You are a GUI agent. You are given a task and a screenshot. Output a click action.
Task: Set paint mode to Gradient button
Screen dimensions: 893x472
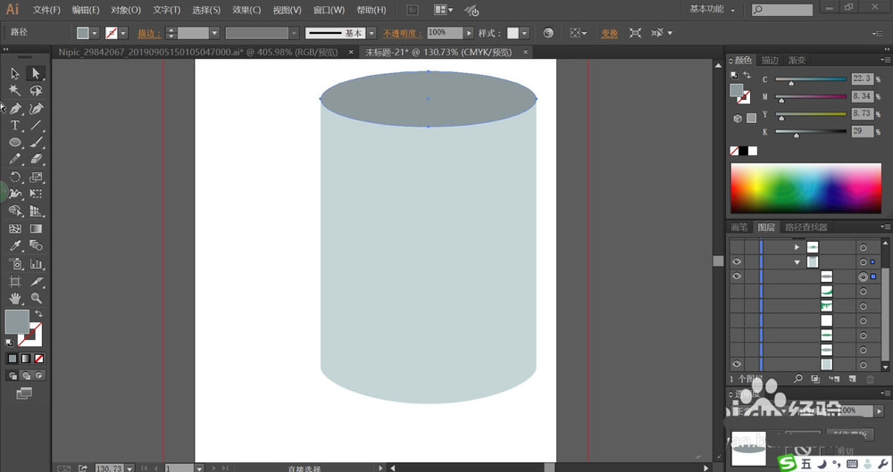(x=26, y=359)
